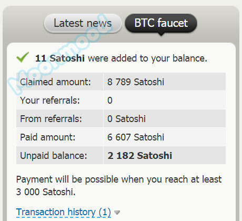This screenshot has width=242, height=221.
Task: Expand transaction history dropdown arrow
Action: point(117,213)
